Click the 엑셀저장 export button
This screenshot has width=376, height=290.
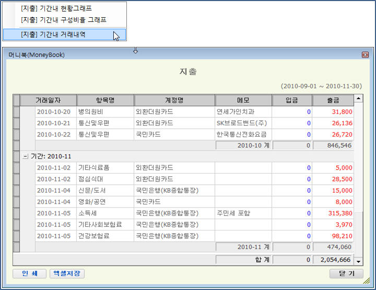(67, 273)
